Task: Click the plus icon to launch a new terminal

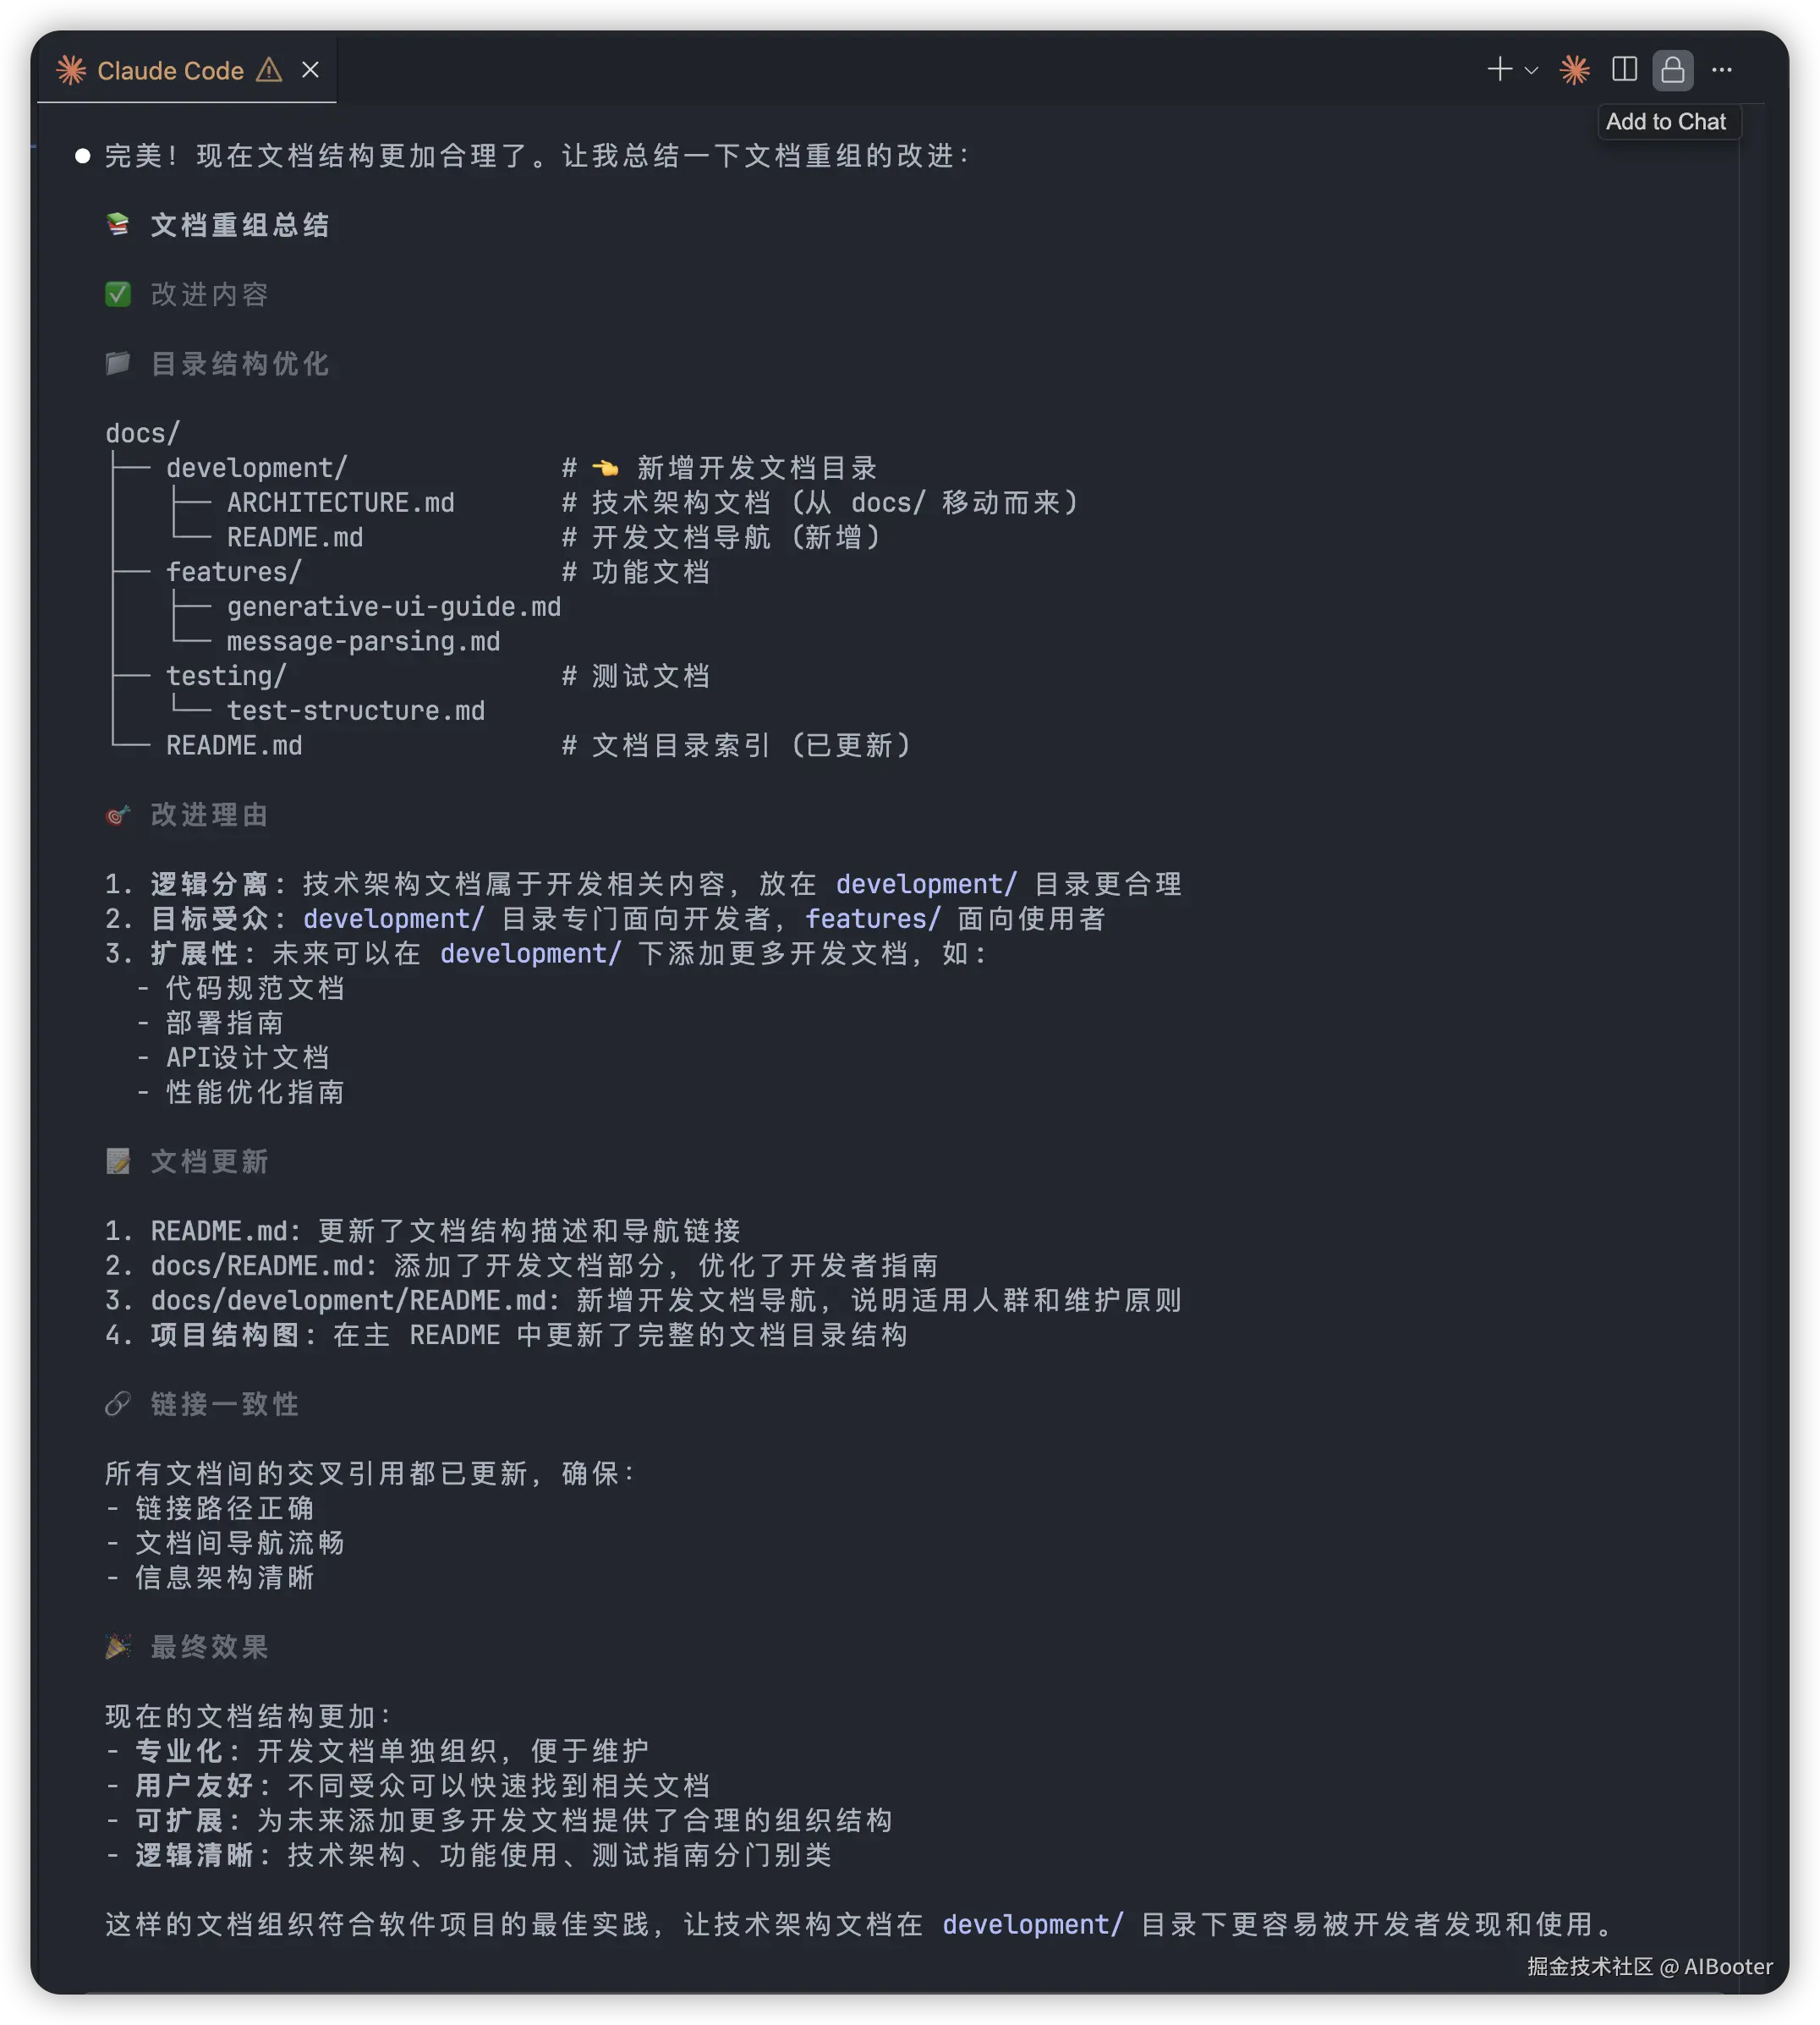Action: (x=1499, y=69)
